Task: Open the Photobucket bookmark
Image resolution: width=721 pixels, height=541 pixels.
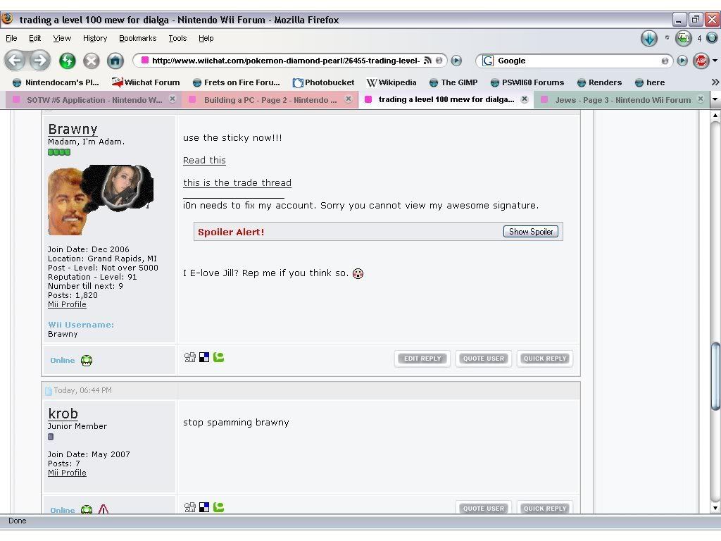Action: [x=324, y=82]
